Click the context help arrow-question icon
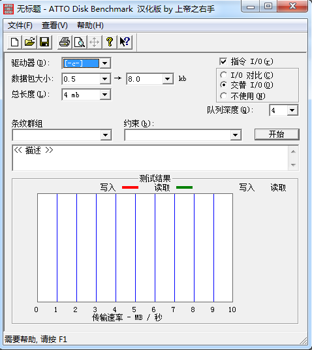This screenshot has width=312, height=350. point(125,42)
